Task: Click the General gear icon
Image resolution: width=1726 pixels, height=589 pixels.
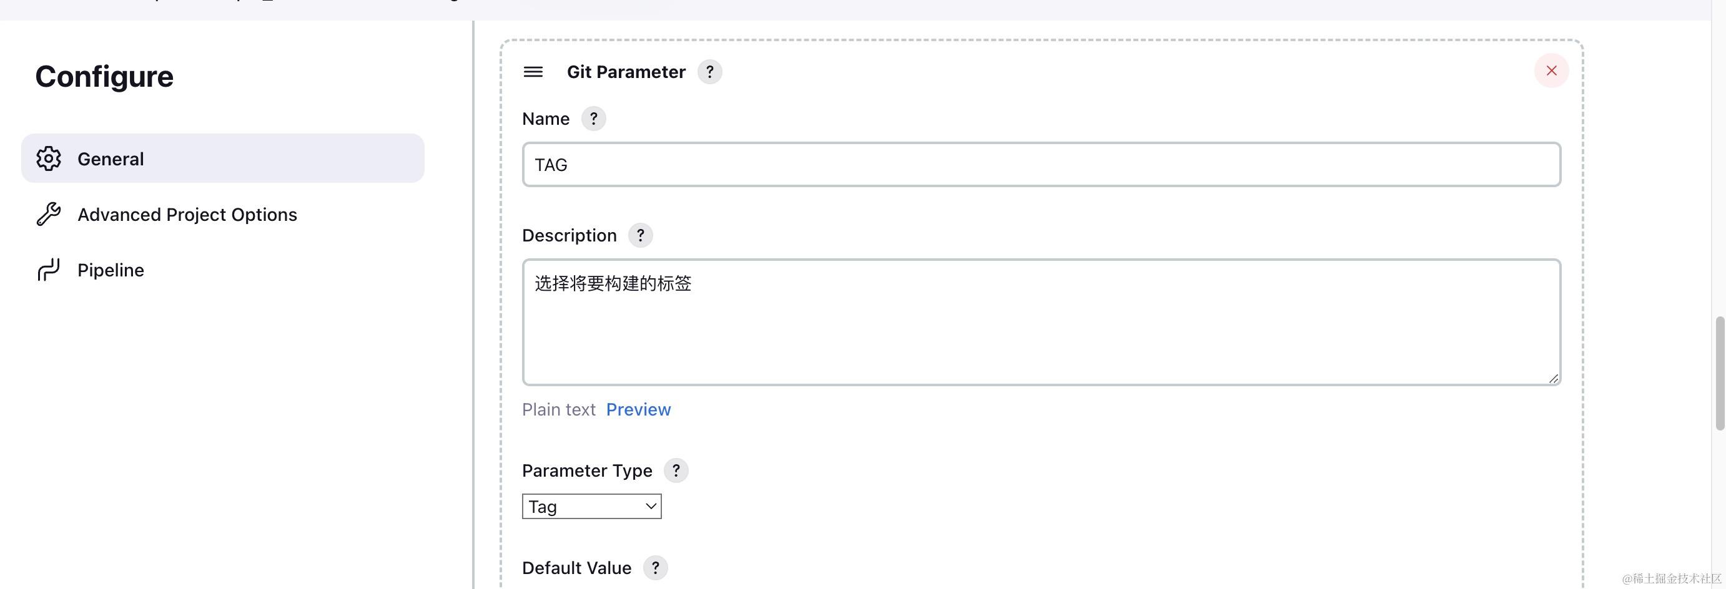Action: pos(48,158)
